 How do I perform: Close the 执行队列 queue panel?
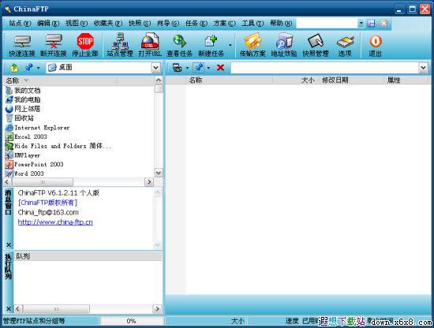(9, 308)
